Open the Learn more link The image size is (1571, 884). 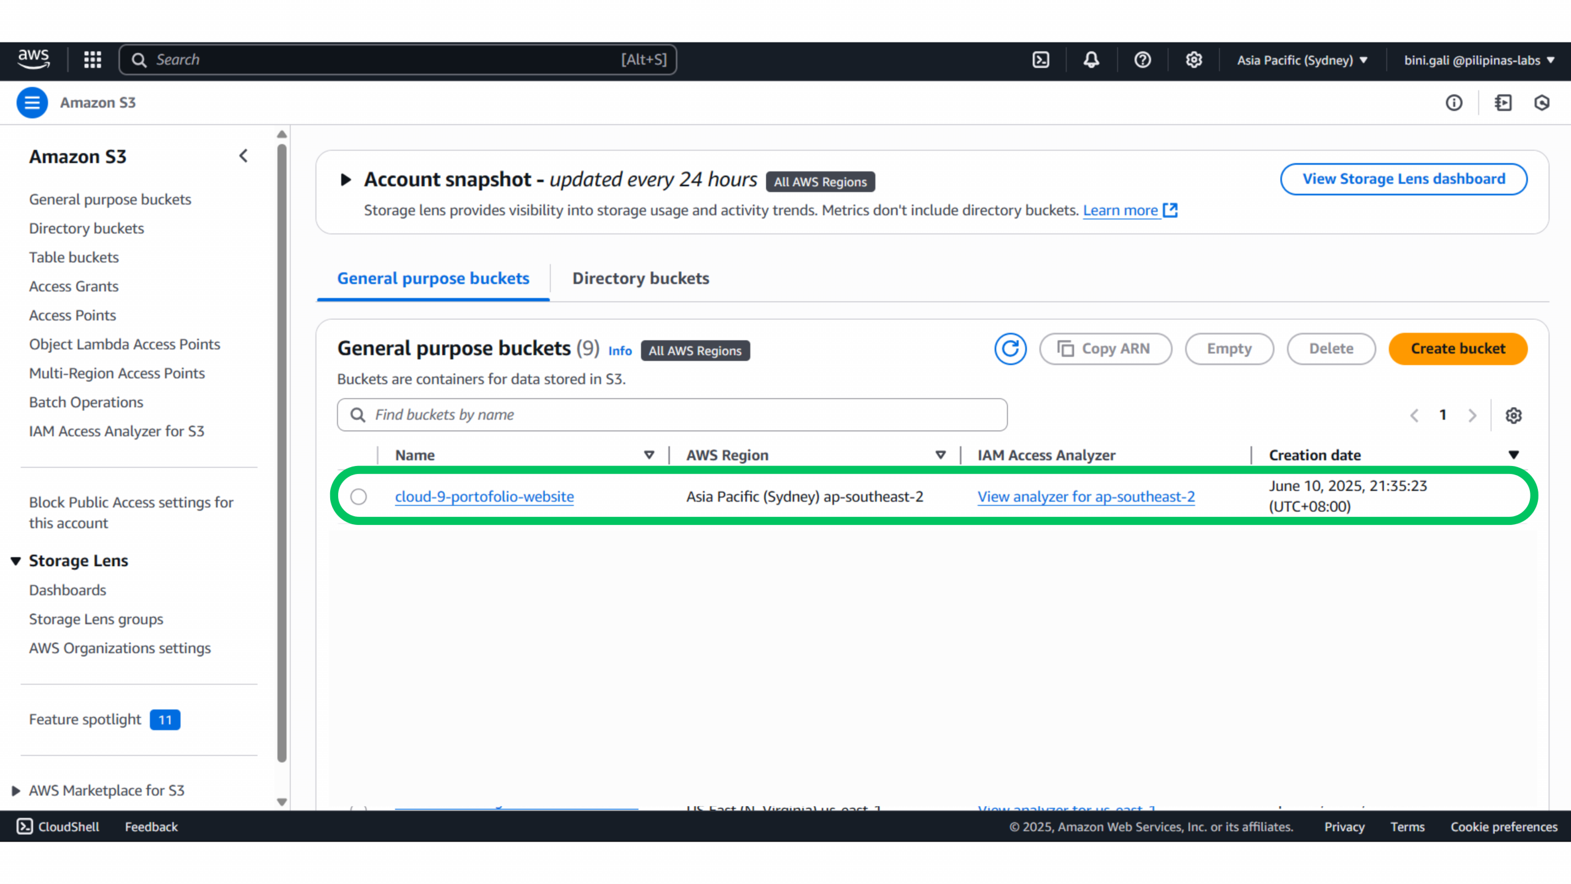(x=1120, y=210)
